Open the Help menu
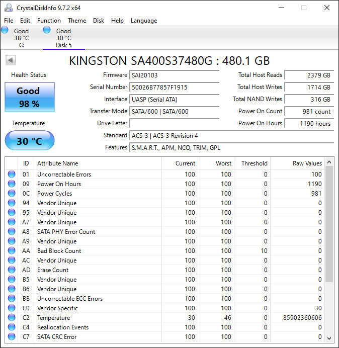Screen dimensions: 339x348 click(117, 21)
